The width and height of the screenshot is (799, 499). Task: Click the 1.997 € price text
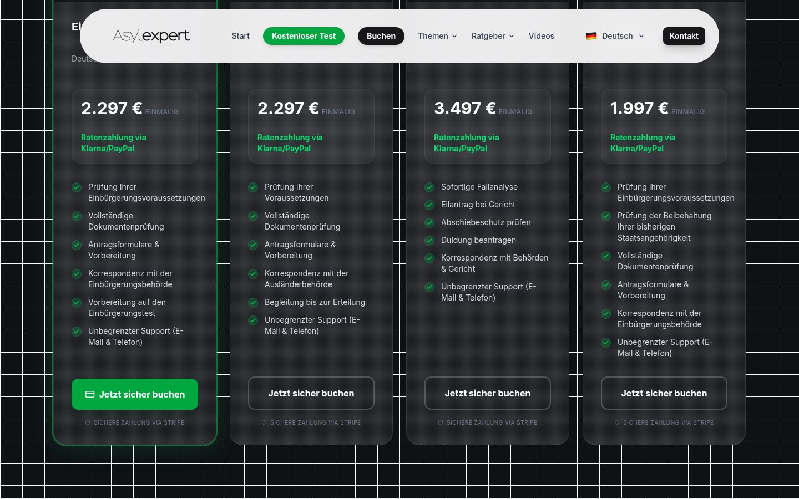point(639,108)
